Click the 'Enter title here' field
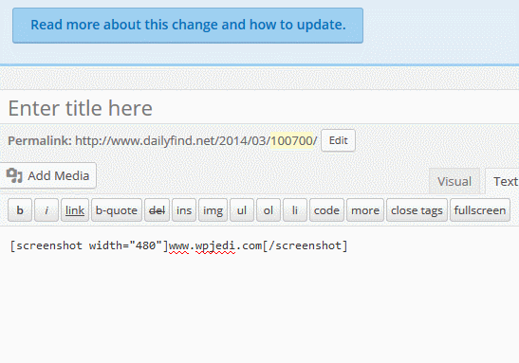Viewport: 519px width, 363px height. [260, 108]
